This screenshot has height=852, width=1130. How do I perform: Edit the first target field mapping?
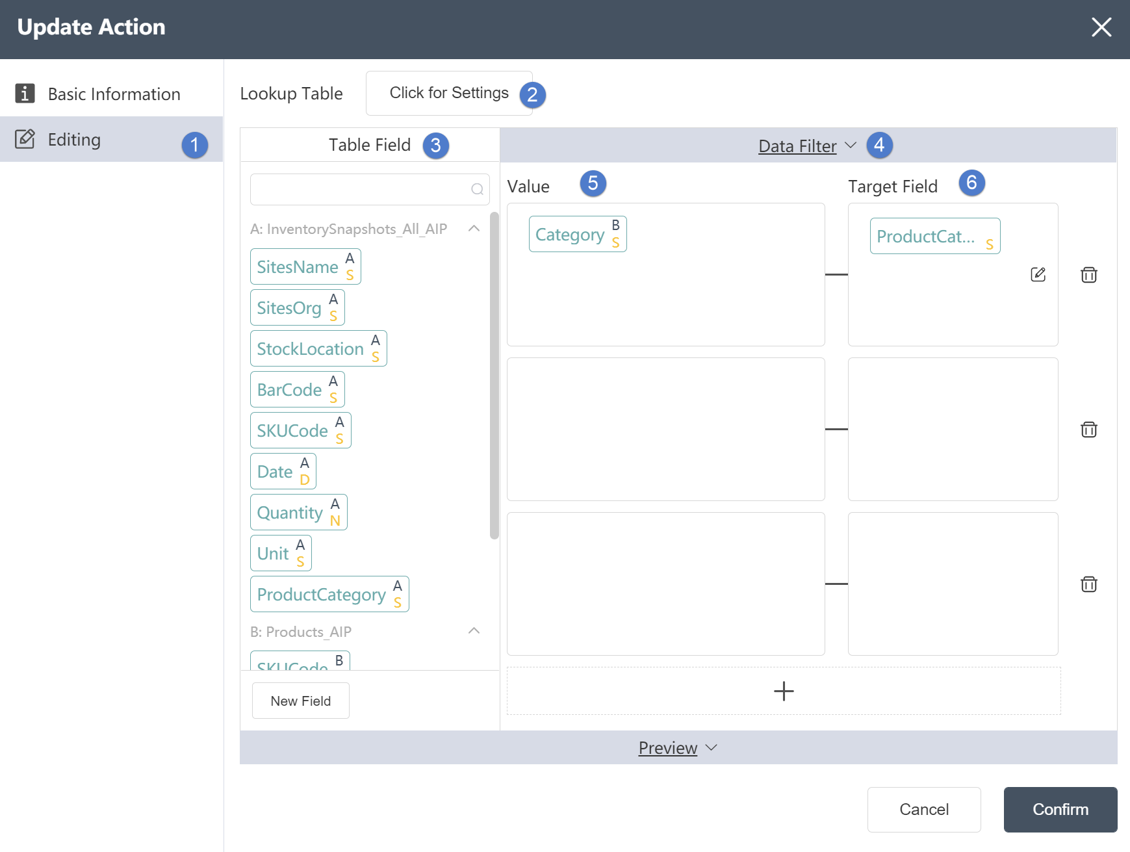point(1038,274)
